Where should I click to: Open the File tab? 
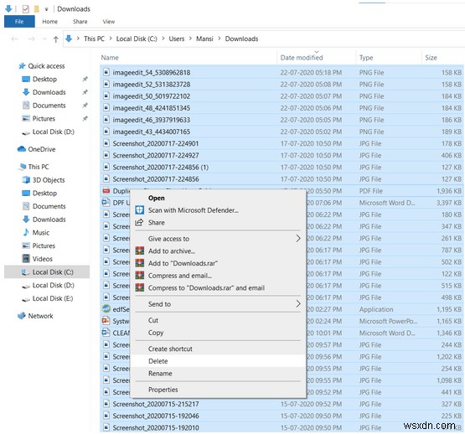click(19, 21)
